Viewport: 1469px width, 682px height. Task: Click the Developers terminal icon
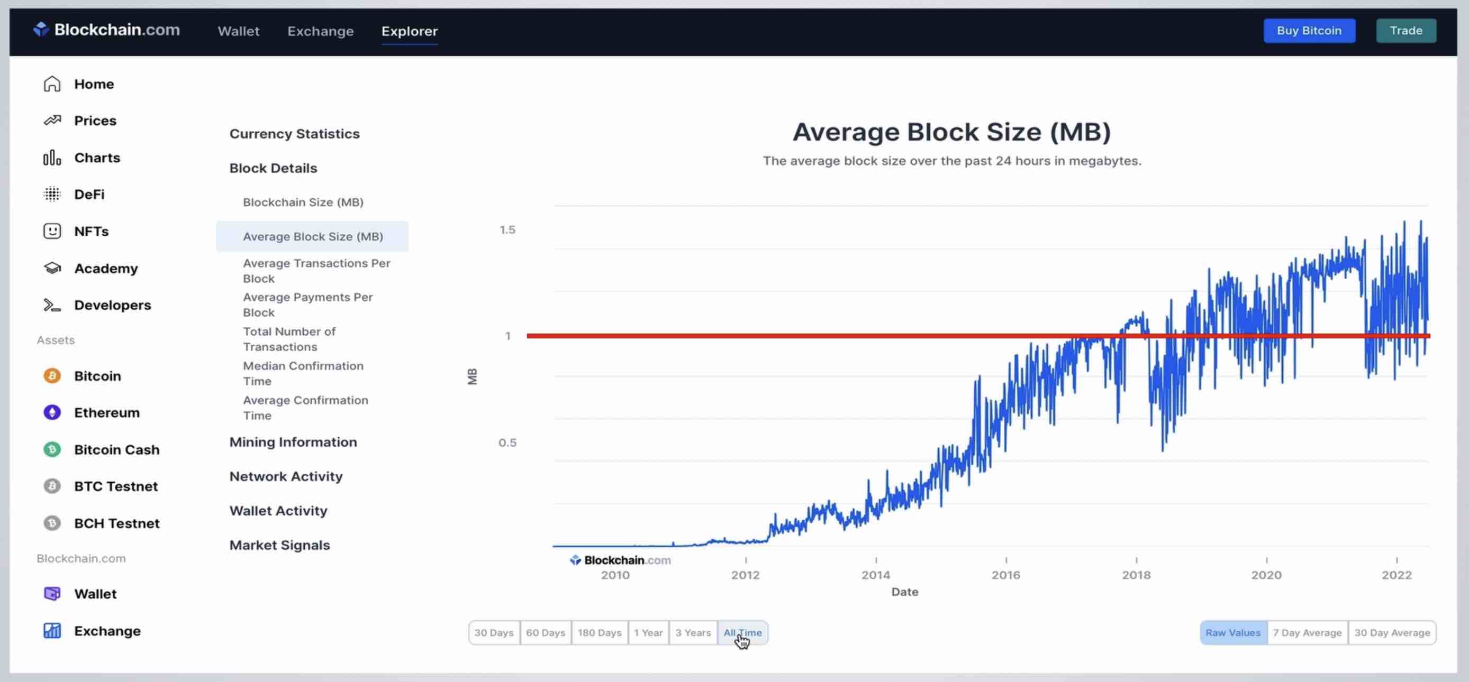tap(52, 305)
